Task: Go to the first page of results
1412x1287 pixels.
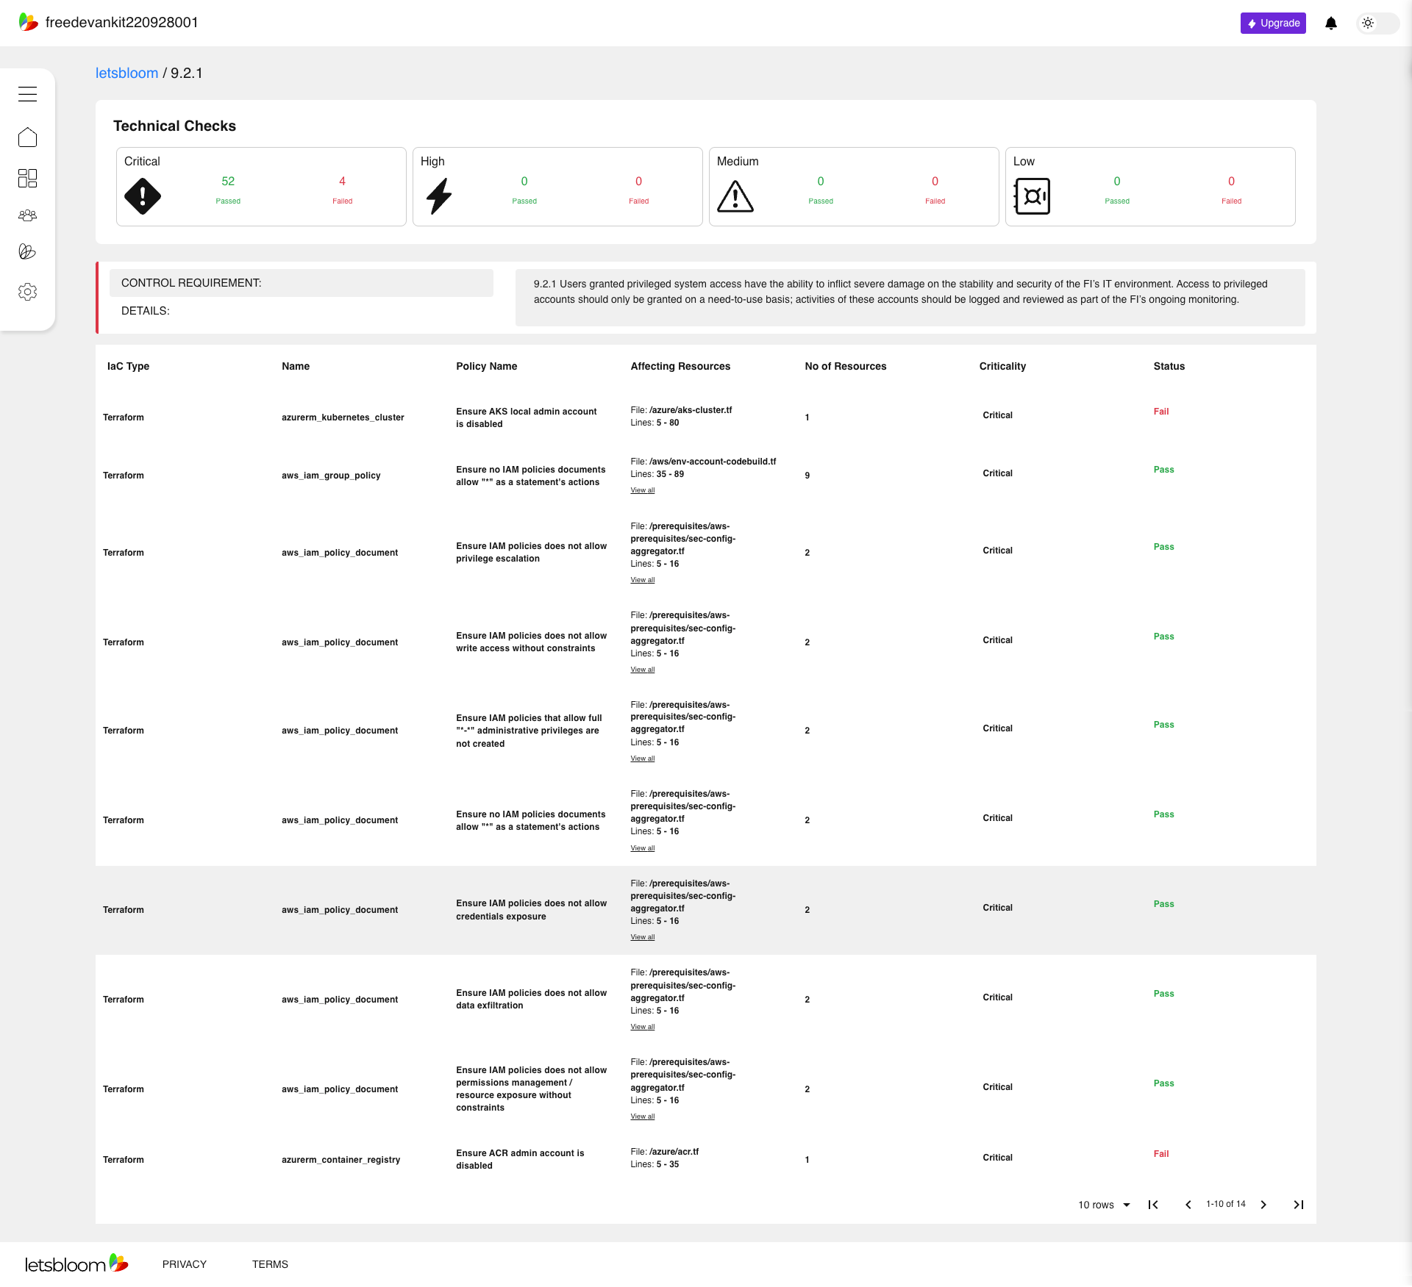Action: tap(1153, 1205)
